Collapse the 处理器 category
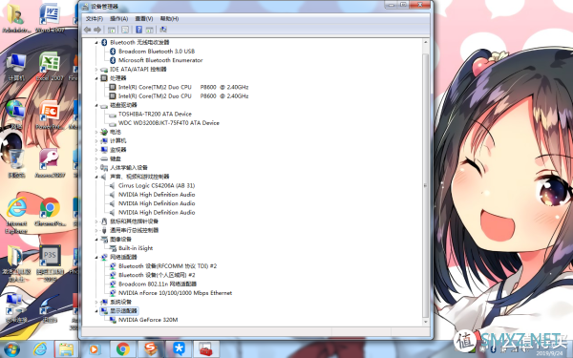The height and width of the screenshot is (358, 573). [x=96, y=78]
